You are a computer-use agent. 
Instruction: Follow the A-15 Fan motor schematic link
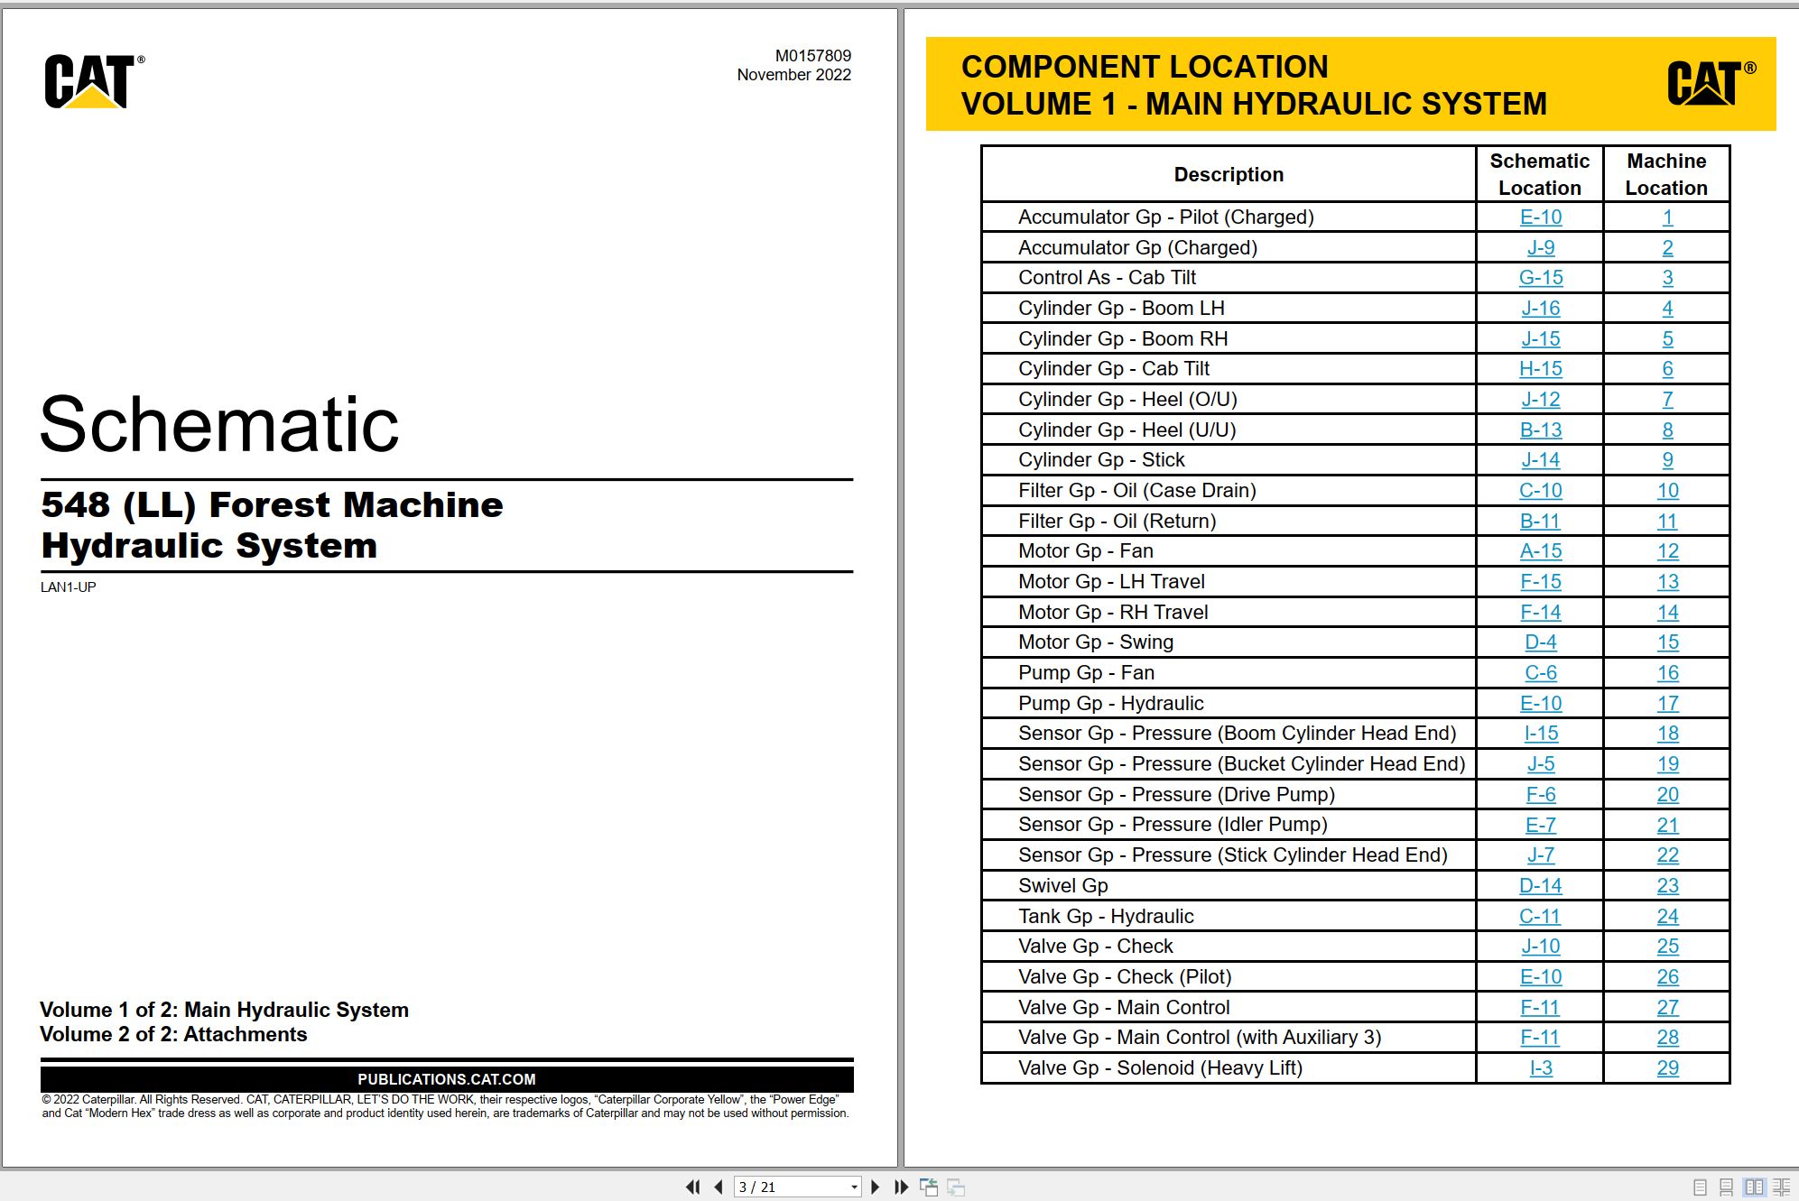(1540, 551)
